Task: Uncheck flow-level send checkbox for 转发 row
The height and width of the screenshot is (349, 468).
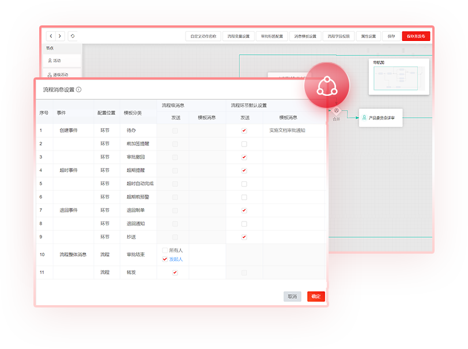Action: (175, 272)
